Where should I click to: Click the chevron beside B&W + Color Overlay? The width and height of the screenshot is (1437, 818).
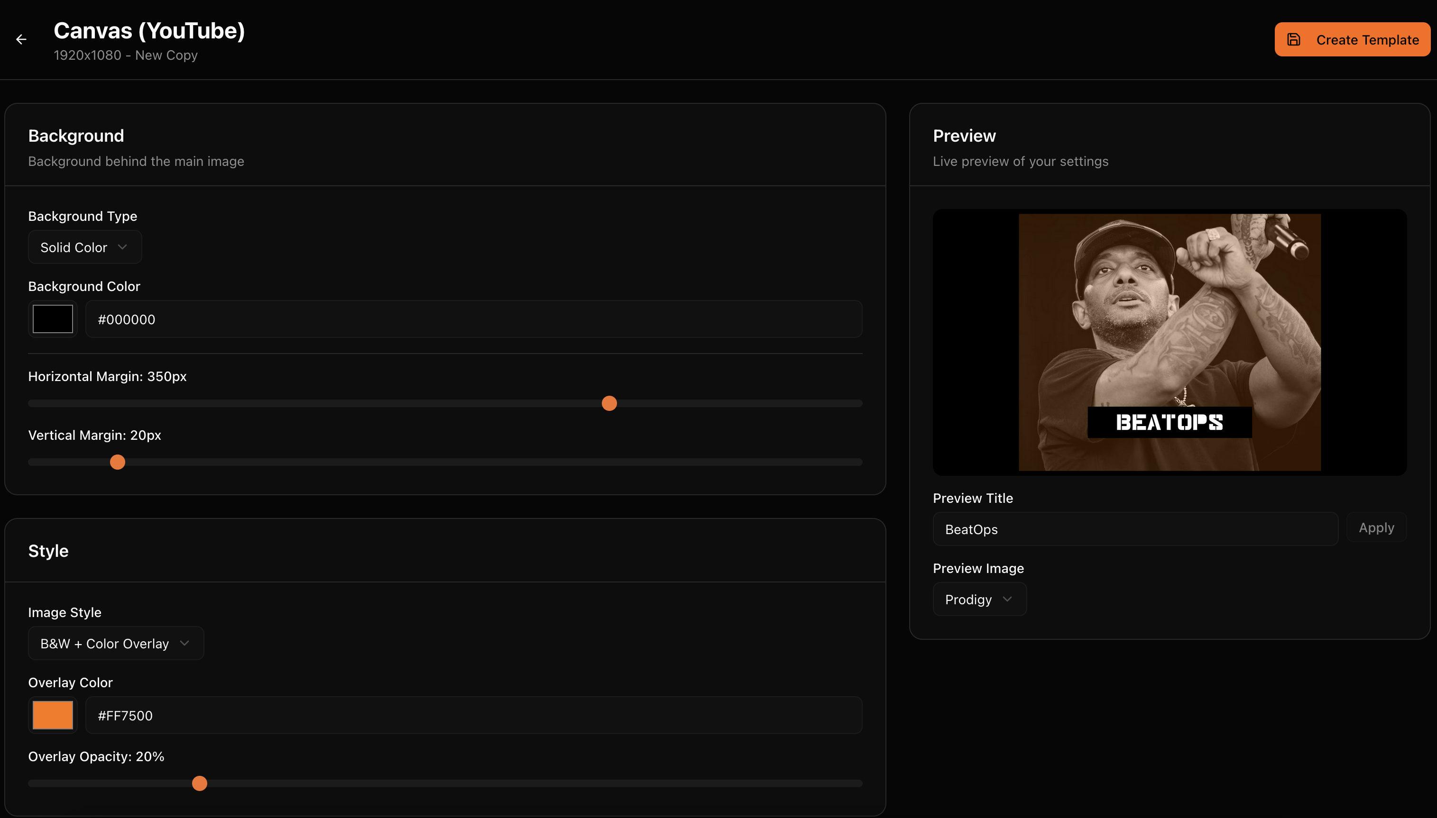184,643
